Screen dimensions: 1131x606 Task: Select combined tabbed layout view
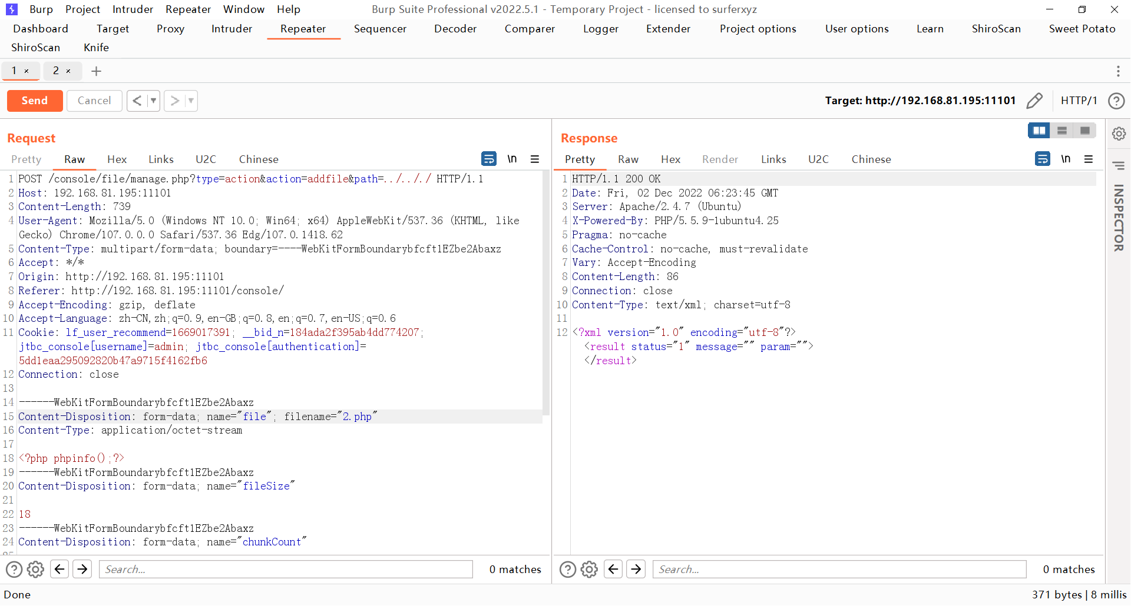pyautogui.click(x=1084, y=131)
